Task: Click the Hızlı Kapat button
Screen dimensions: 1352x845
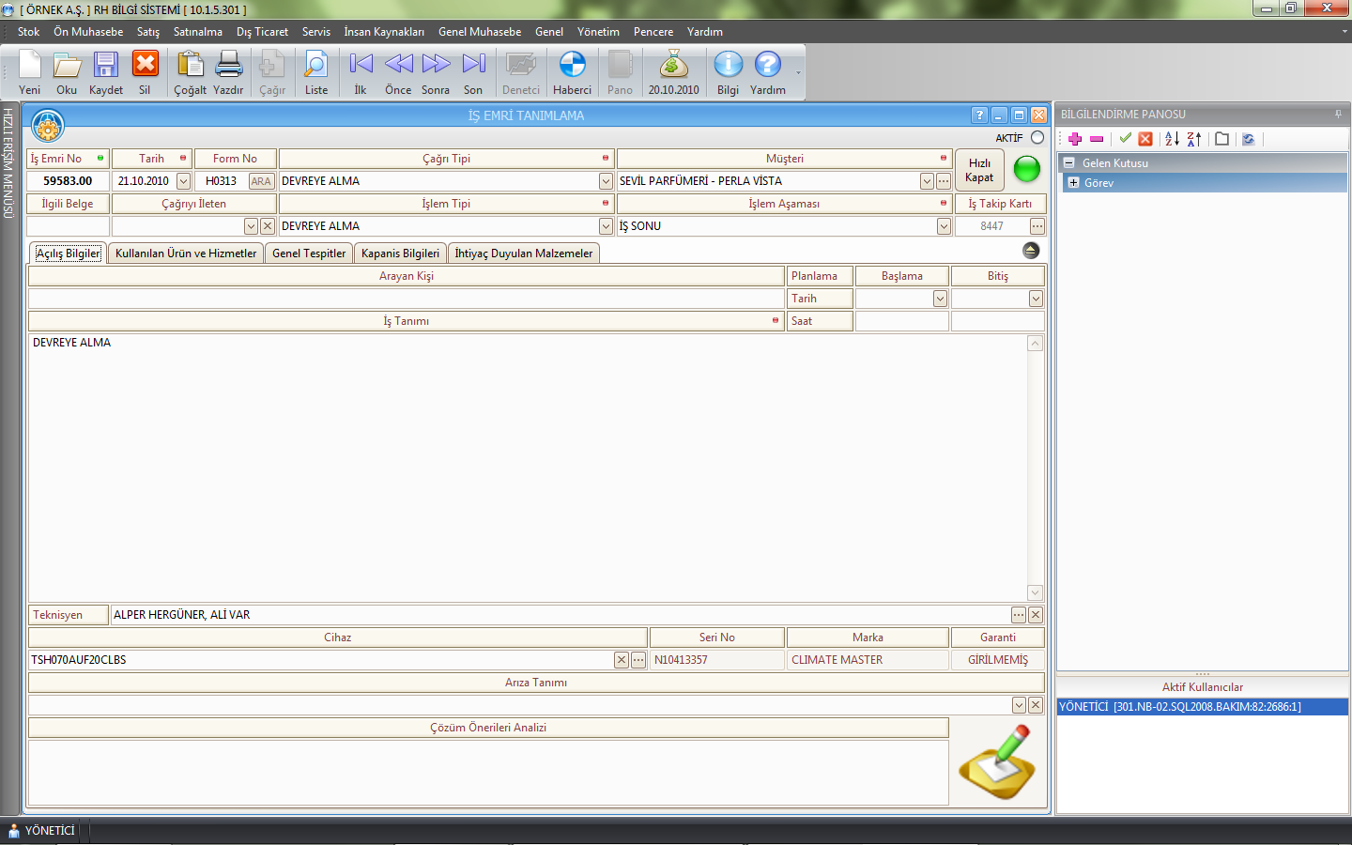Action: pyautogui.click(x=979, y=170)
